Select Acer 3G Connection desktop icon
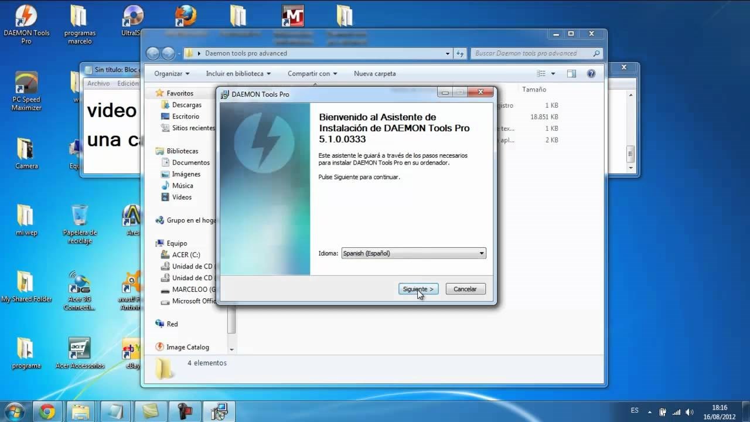 (80, 291)
